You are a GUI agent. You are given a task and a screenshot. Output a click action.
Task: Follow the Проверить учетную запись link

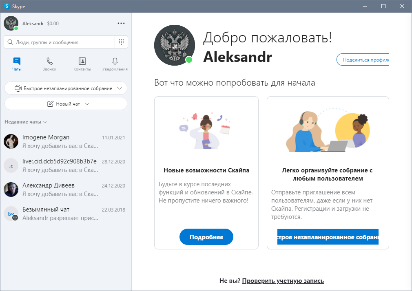pyautogui.click(x=283, y=281)
